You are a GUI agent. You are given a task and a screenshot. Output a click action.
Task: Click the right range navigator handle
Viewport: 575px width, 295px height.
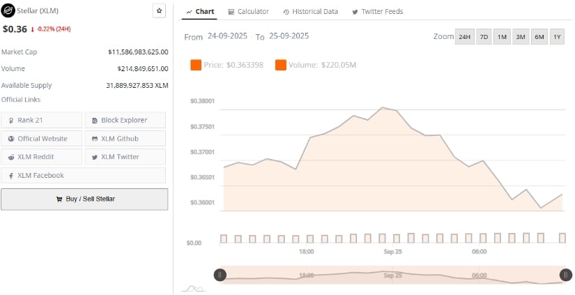[x=566, y=275]
